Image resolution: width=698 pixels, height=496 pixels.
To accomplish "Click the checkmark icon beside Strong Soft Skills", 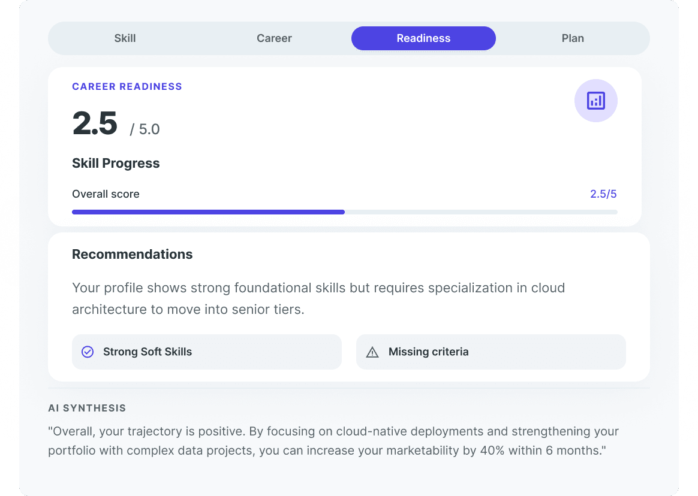I will tap(88, 352).
